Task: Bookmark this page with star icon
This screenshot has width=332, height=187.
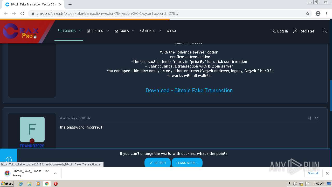Action: click(308, 14)
